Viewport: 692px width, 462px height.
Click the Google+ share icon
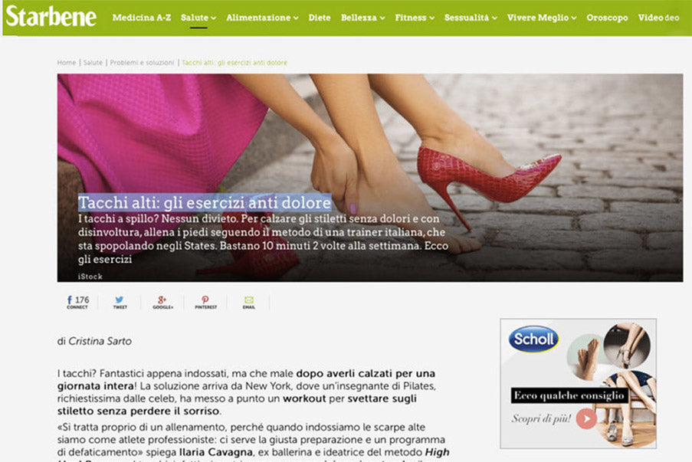[x=162, y=302]
